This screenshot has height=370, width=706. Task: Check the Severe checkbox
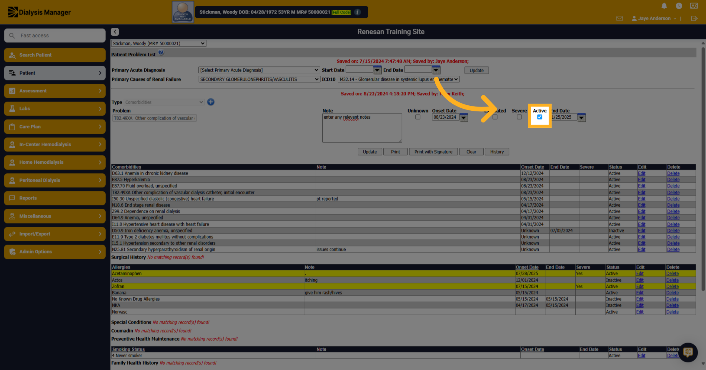(x=519, y=117)
